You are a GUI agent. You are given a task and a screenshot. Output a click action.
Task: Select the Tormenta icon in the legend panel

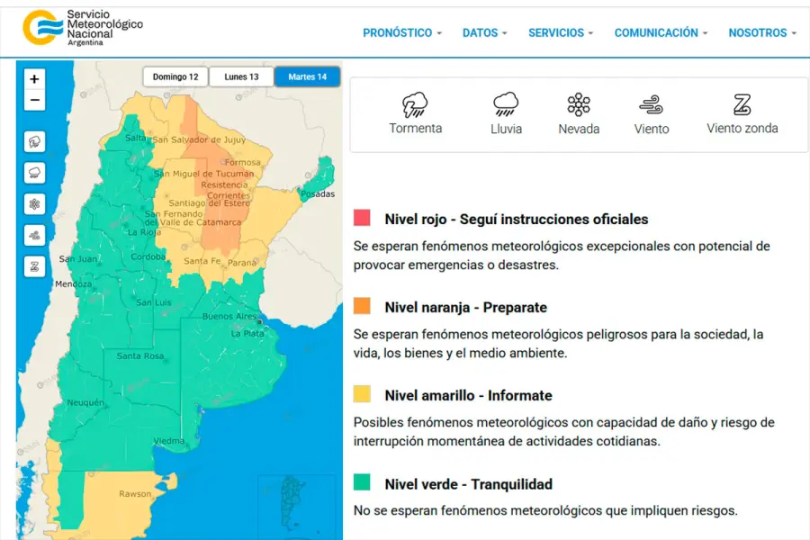[415, 105]
